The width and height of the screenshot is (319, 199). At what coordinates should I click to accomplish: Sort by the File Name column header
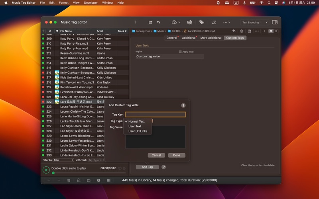[x=77, y=31]
